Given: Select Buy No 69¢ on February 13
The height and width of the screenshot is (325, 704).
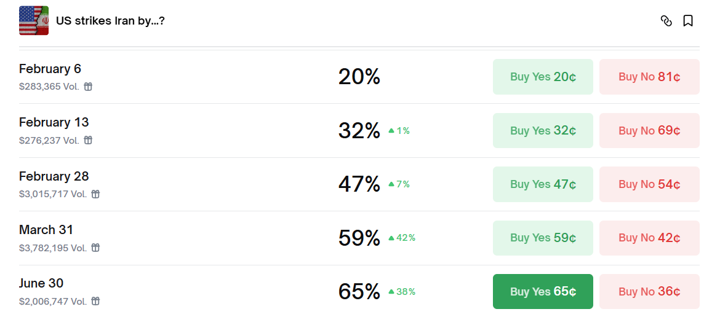Looking at the screenshot, I should (x=649, y=130).
